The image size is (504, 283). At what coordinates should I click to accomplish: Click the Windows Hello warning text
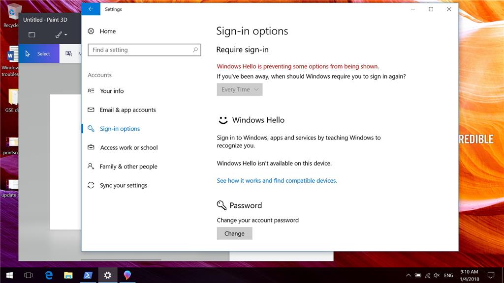(298, 66)
